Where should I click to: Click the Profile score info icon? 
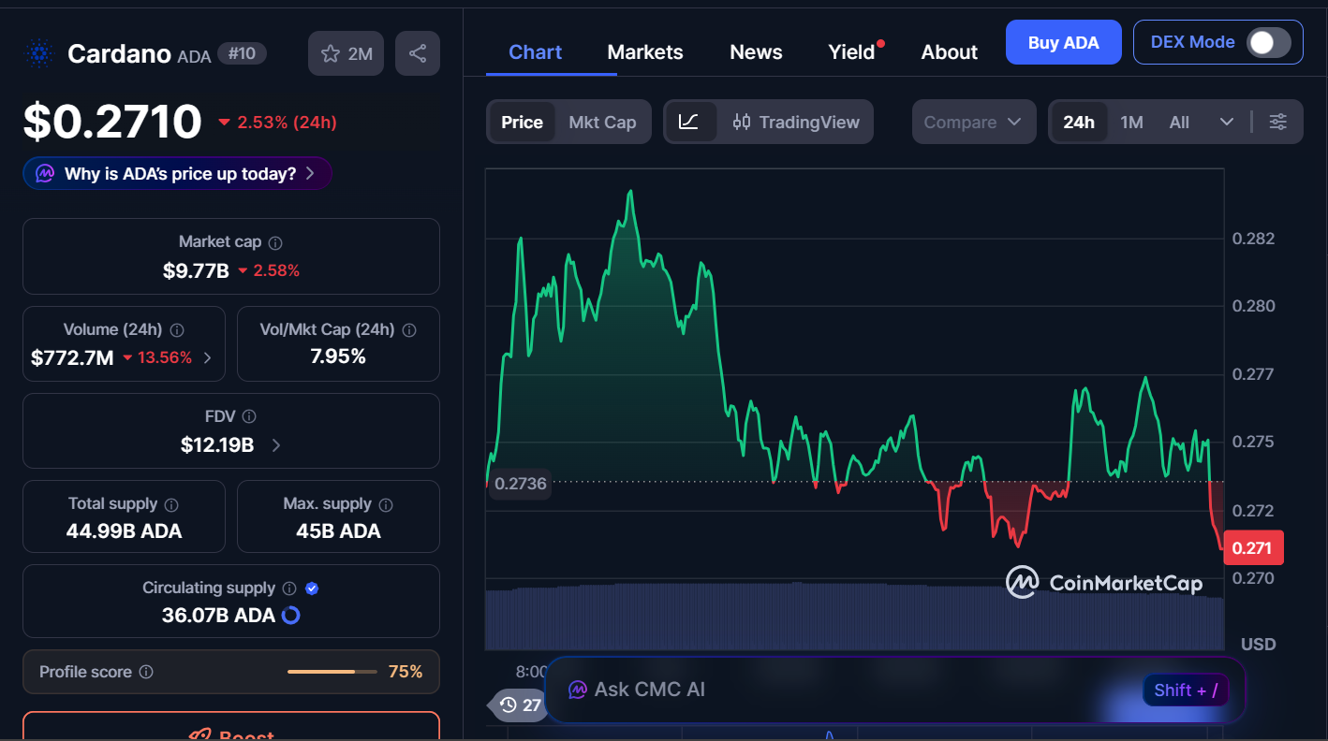(146, 672)
